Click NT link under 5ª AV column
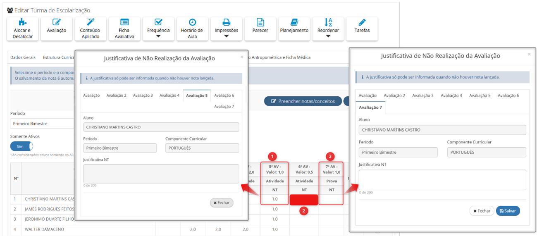Viewport: 537px width, 236px height. 274,190
